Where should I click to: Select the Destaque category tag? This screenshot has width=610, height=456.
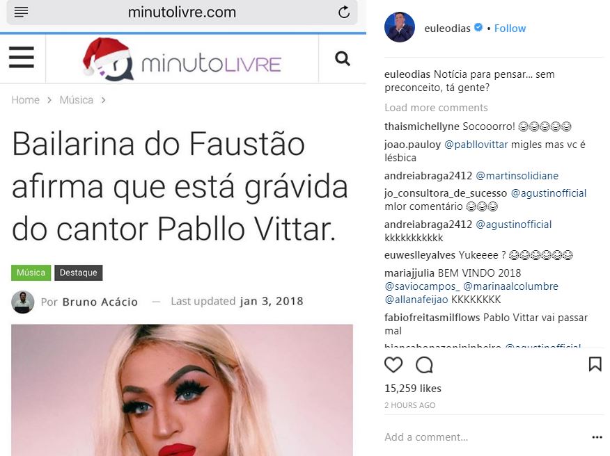click(x=78, y=272)
